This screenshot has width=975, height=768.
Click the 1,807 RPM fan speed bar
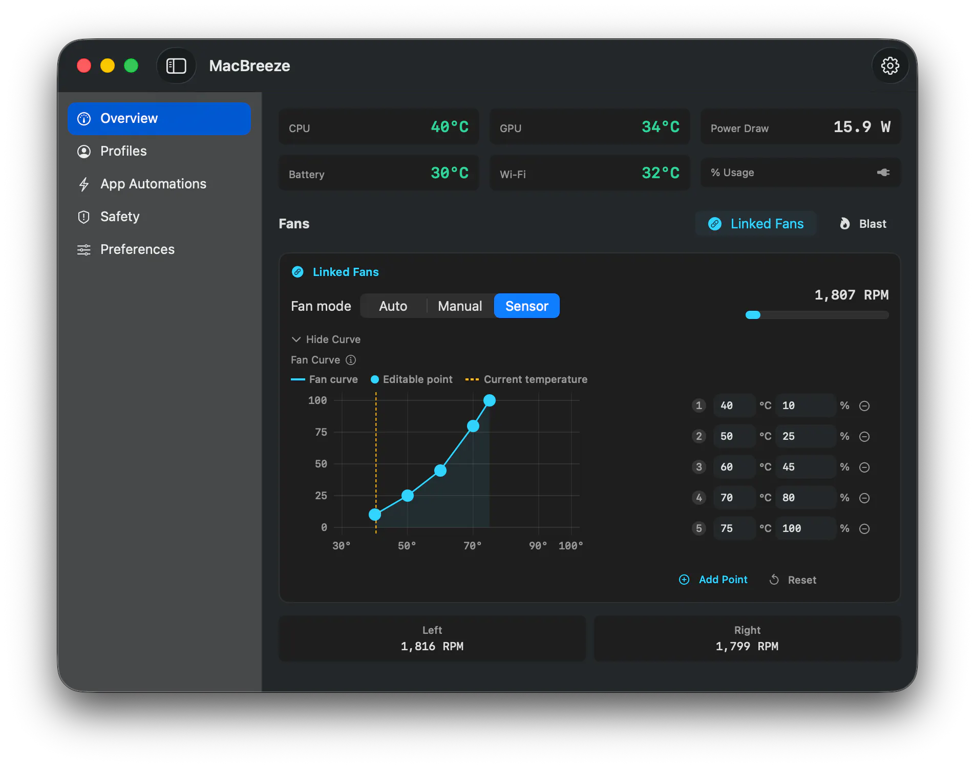817,315
